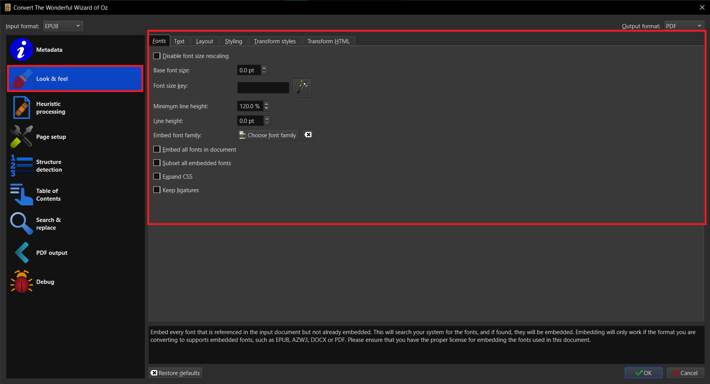Image resolution: width=710 pixels, height=384 pixels.
Task: Open the Table of Contents hand icon
Action: pyautogui.click(x=22, y=195)
